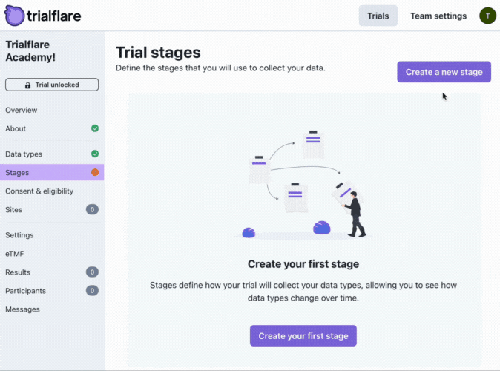
Task: Click Create a new stage button
Action: 444,72
